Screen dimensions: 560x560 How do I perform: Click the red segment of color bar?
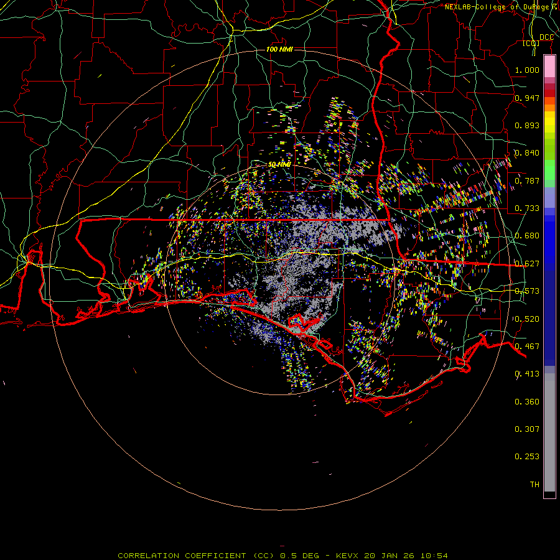[549, 93]
